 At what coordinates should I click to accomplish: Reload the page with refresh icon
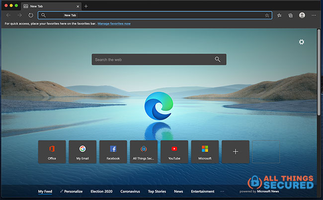click(x=31, y=15)
